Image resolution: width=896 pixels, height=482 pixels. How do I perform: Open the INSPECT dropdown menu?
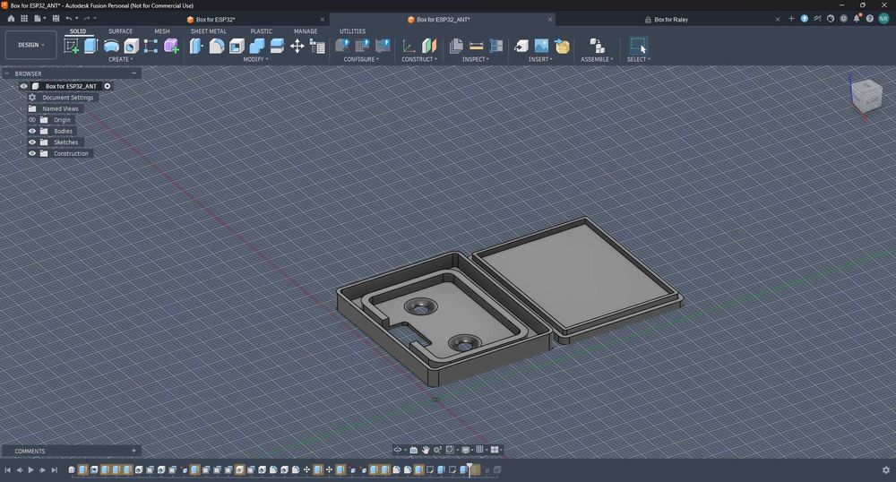476,59
